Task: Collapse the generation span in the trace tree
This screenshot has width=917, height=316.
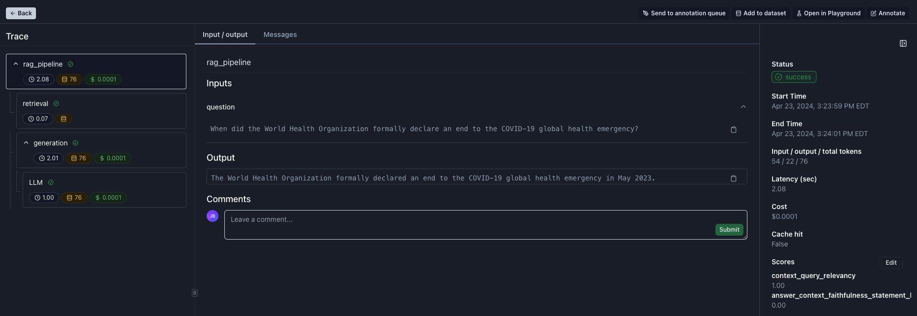Action: tap(27, 142)
